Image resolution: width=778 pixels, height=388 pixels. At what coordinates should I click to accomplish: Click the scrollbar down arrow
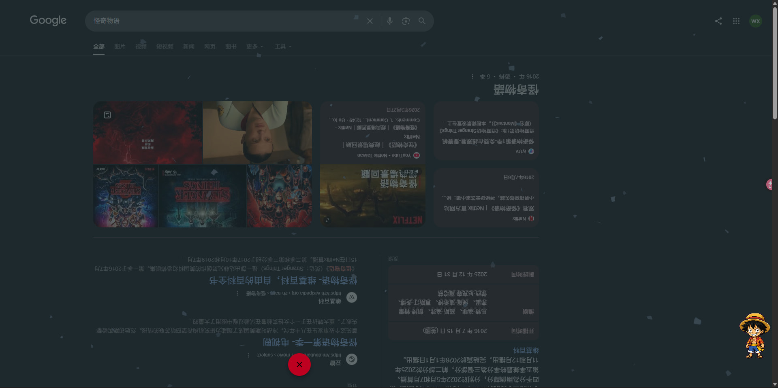point(775,384)
